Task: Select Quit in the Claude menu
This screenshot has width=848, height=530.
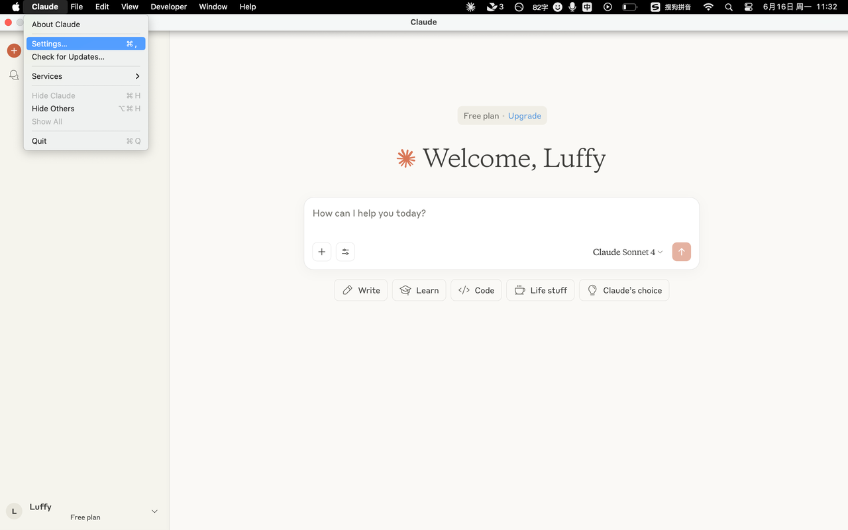Action: pyautogui.click(x=86, y=141)
